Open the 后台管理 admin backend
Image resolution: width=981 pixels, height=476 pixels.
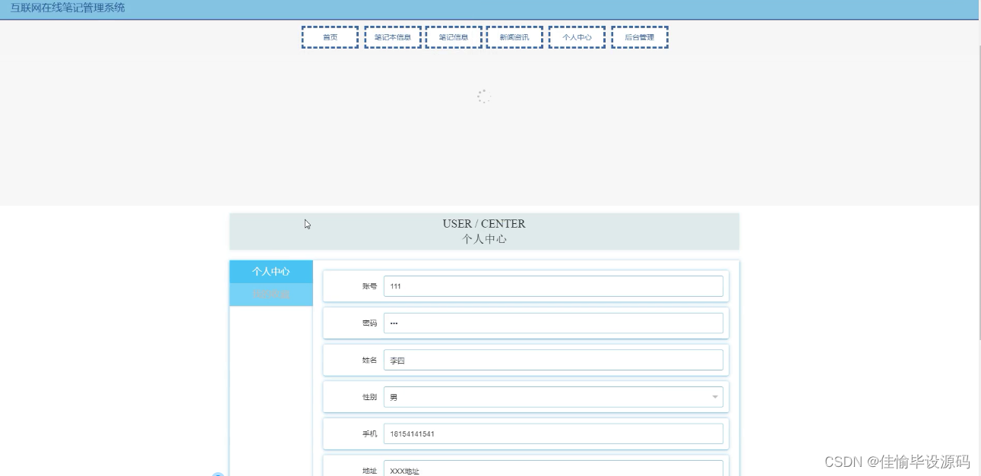(x=639, y=36)
